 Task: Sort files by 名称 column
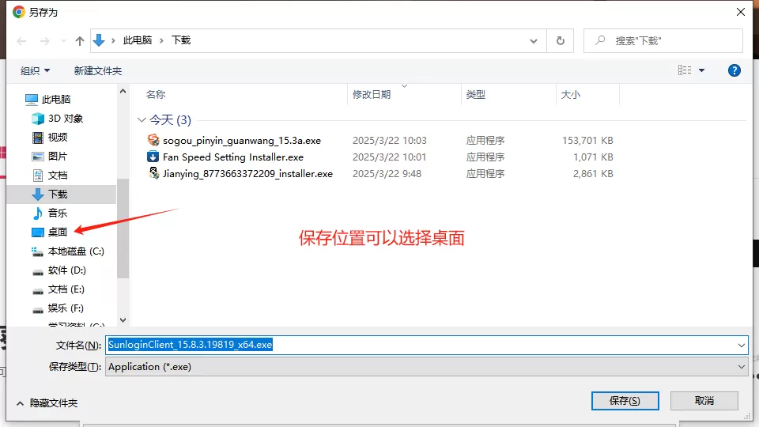(x=156, y=94)
